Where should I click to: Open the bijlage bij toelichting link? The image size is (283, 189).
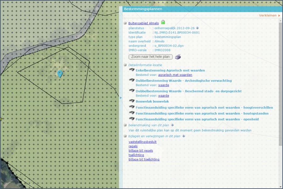point(144,159)
